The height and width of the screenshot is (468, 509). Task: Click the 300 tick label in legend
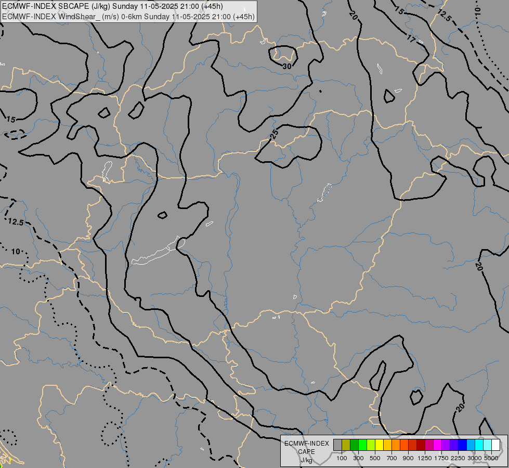point(358,458)
